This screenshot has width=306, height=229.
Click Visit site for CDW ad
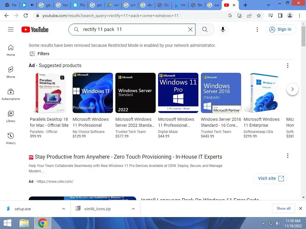pyautogui.click(x=270, y=178)
